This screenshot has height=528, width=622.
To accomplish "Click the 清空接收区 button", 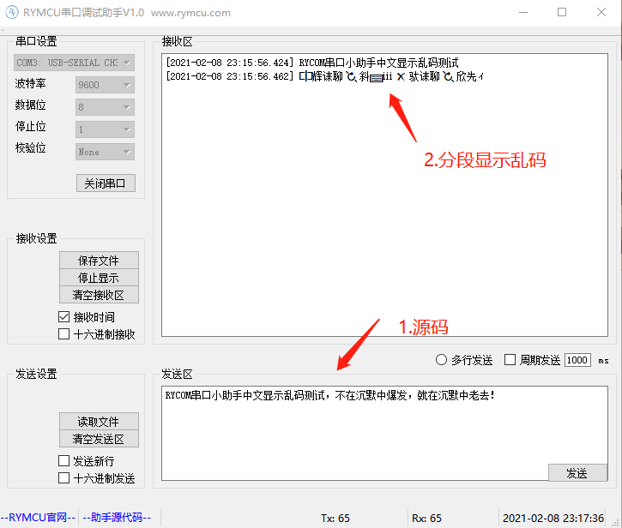I will click(99, 295).
